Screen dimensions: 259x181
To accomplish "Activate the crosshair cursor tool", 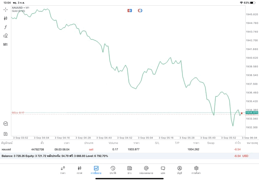I will pyautogui.click(x=6, y=9).
